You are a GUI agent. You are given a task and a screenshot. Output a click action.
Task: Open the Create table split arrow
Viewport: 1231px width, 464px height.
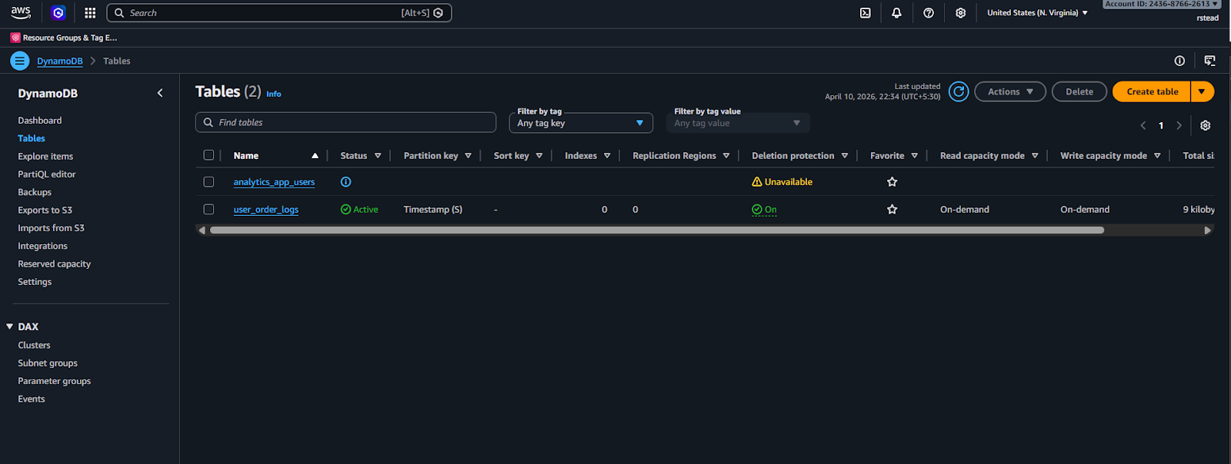1203,91
